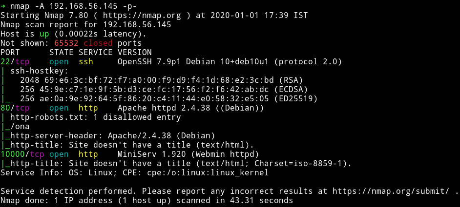460x207 pixels.
Task: Click the https://nmap.org/submit/ link
Action: 391,191
